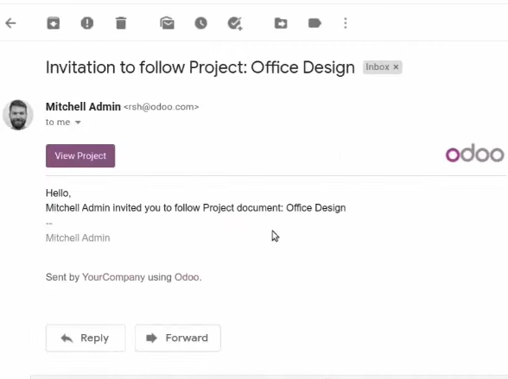The width and height of the screenshot is (508, 379).
Task: Click the Odoo logo in the email
Action: [x=474, y=153]
